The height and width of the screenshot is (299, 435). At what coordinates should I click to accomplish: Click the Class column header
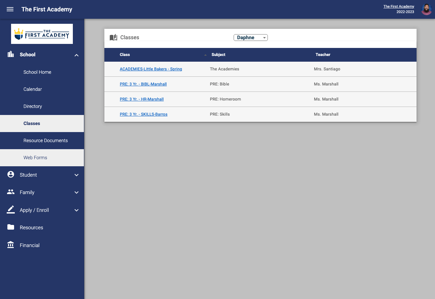[125, 55]
